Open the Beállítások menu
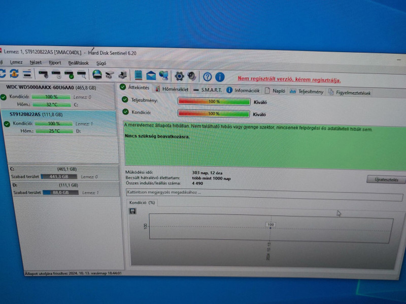The height and width of the screenshot is (304, 406). point(79,63)
